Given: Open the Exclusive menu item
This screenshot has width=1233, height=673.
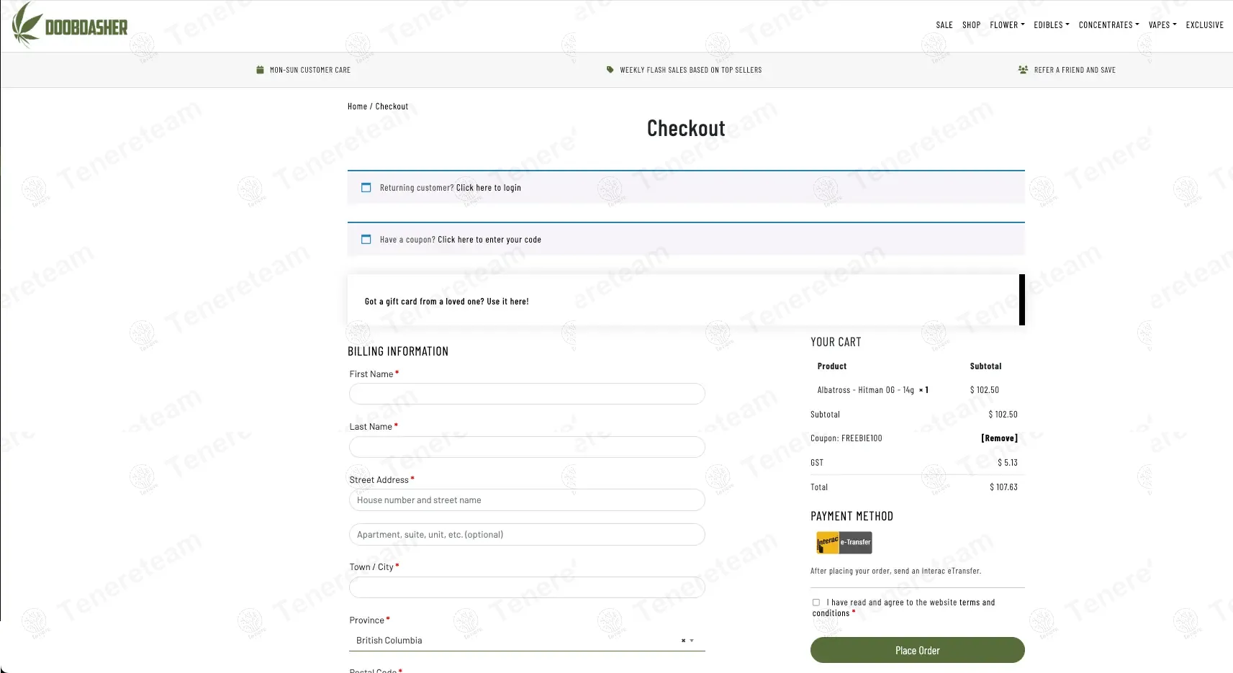Looking at the screenshot, I should pyautogui.click(x=1204, y=24).
